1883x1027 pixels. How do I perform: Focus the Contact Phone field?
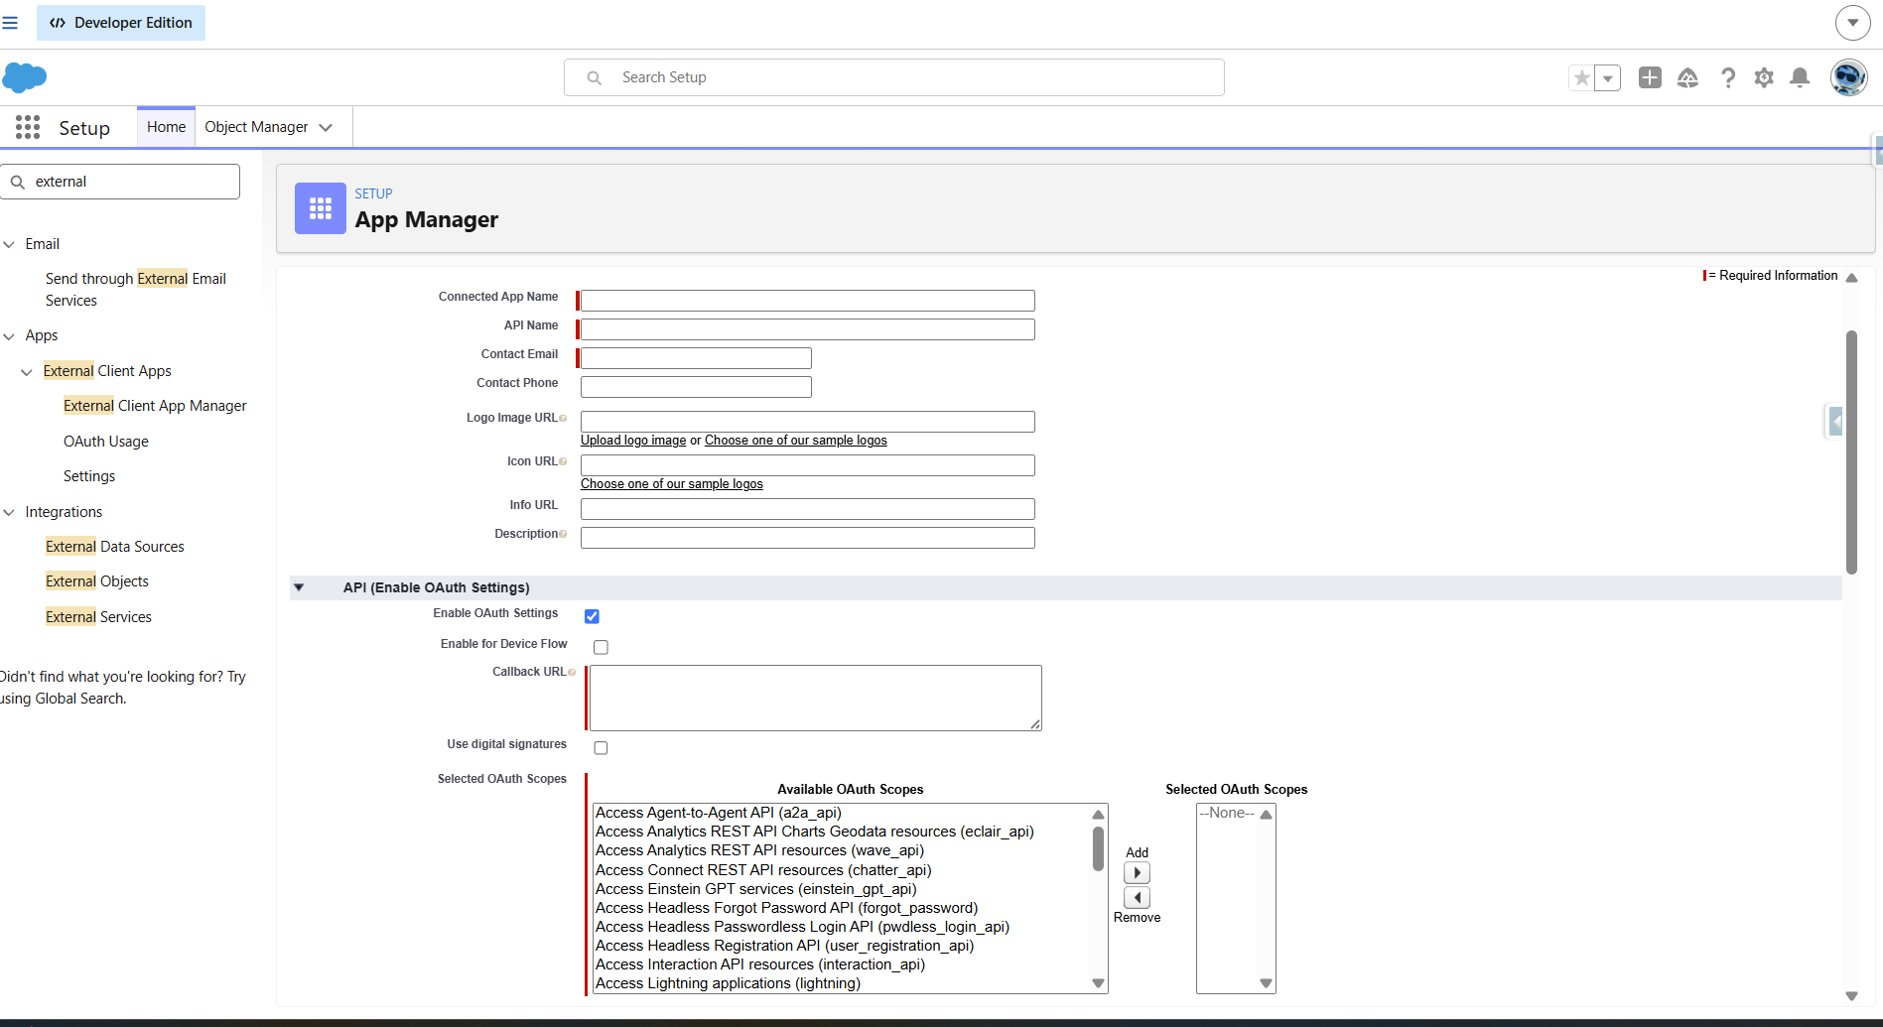tap(696, 387)
